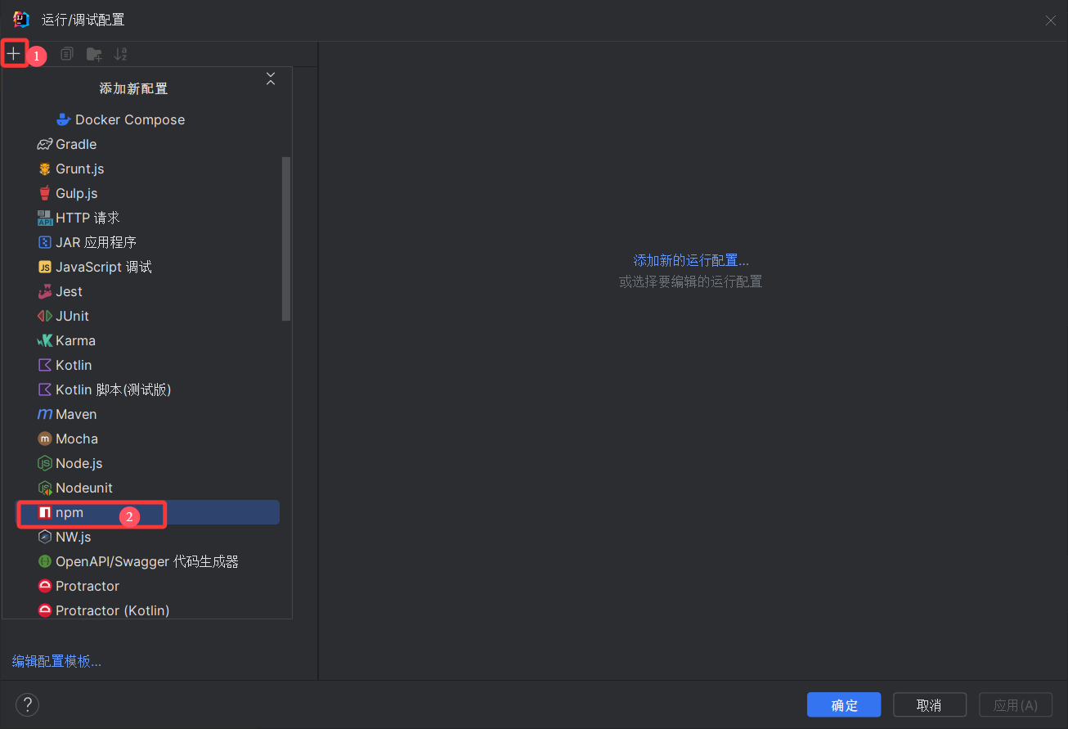This screenshot has height=729, width=1068.
Task: Click the copy configuration toolbar icon
Action: 67,54
